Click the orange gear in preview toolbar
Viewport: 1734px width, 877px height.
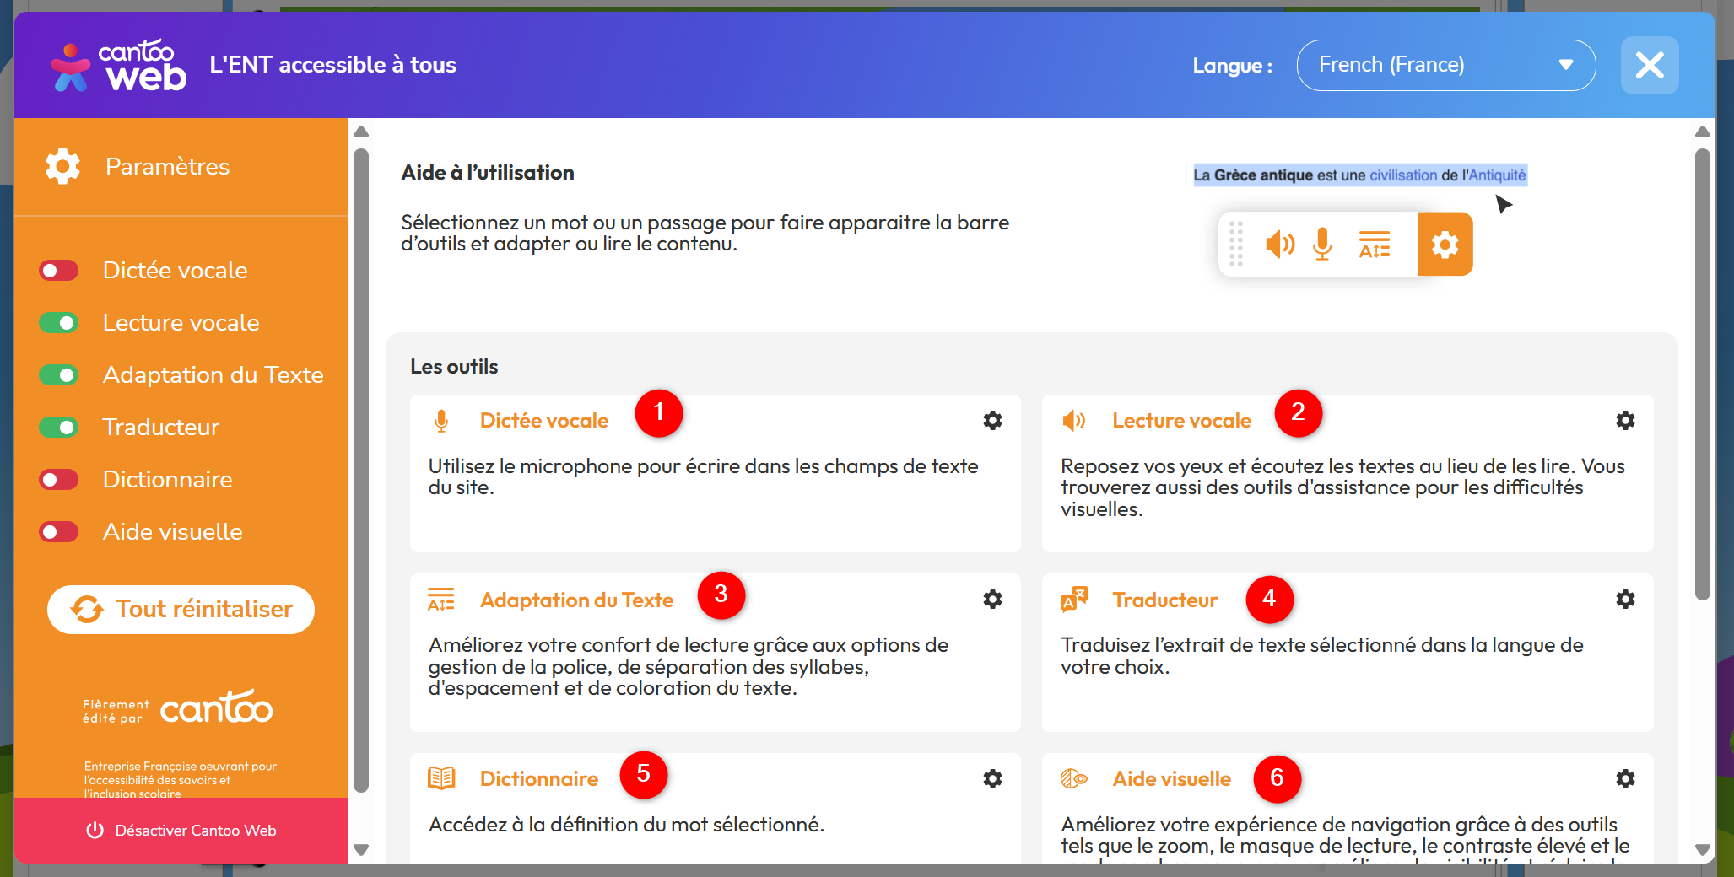pos(1445,245)
